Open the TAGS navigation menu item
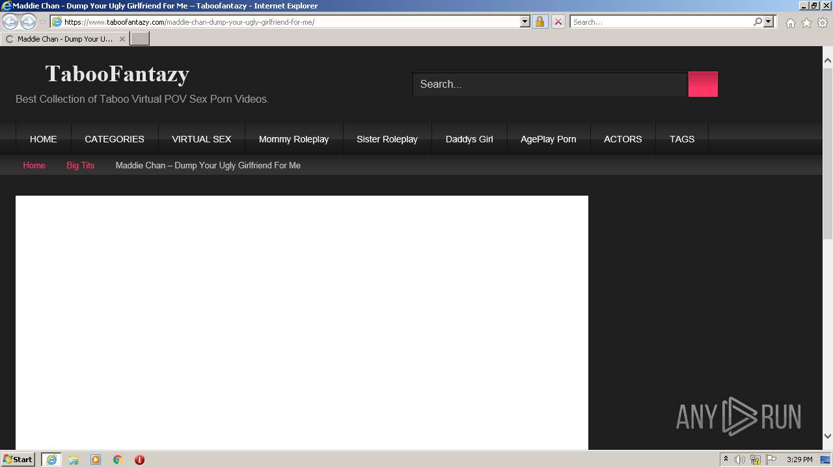Screen dimensions: 833x468 (682, 139)
